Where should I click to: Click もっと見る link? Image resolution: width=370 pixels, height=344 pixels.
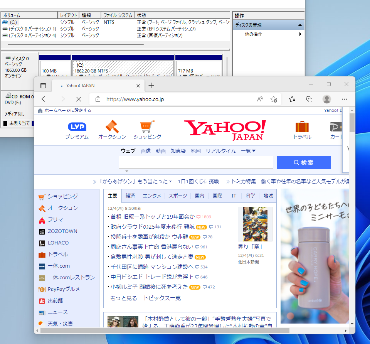[124, 298]
